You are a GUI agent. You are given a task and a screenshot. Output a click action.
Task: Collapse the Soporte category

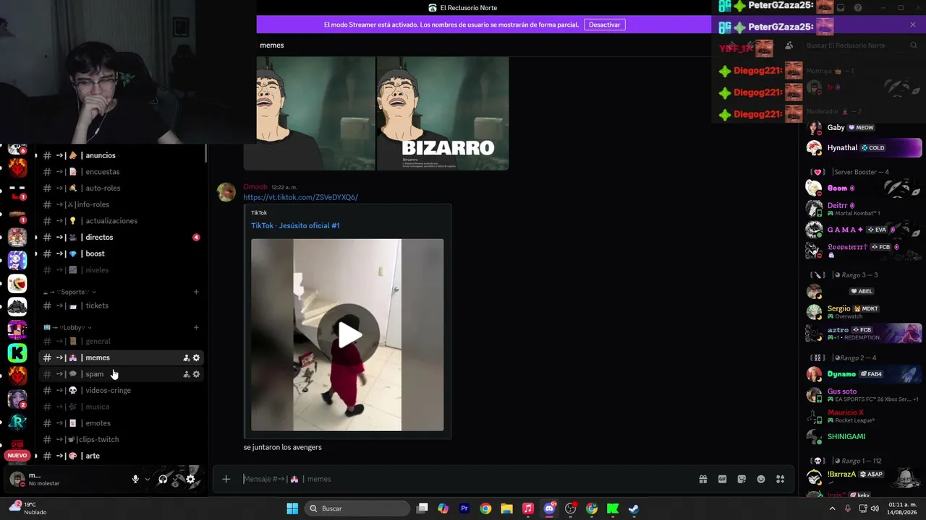pyautogui.click(x=69, y=292)
